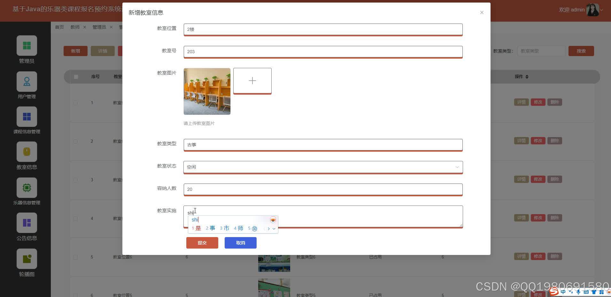Expand the admin user menu chevron
Image resolution: width=611 pixels, height=297 pixels.
tap(601, 10)
